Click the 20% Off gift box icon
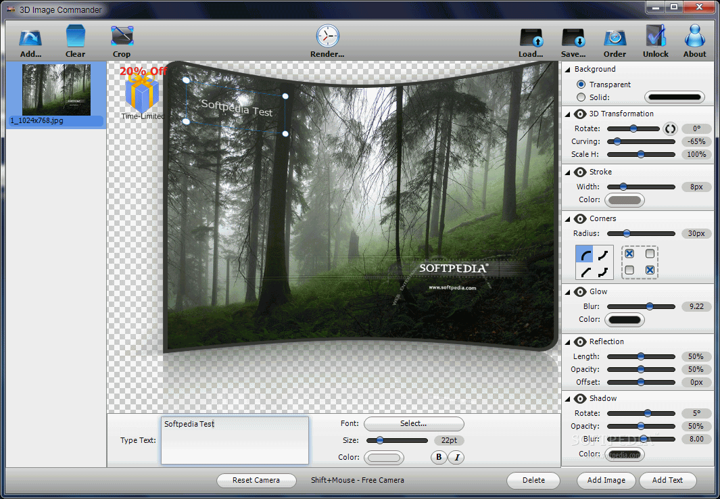 point(143,93)
